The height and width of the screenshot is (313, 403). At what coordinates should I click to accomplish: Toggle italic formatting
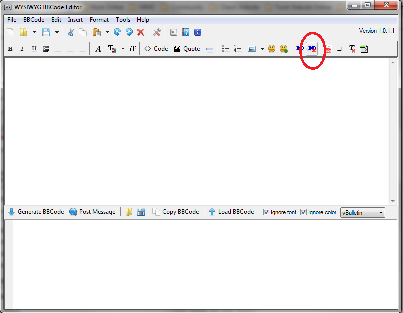pyautogui.click(x=22, y=49)
